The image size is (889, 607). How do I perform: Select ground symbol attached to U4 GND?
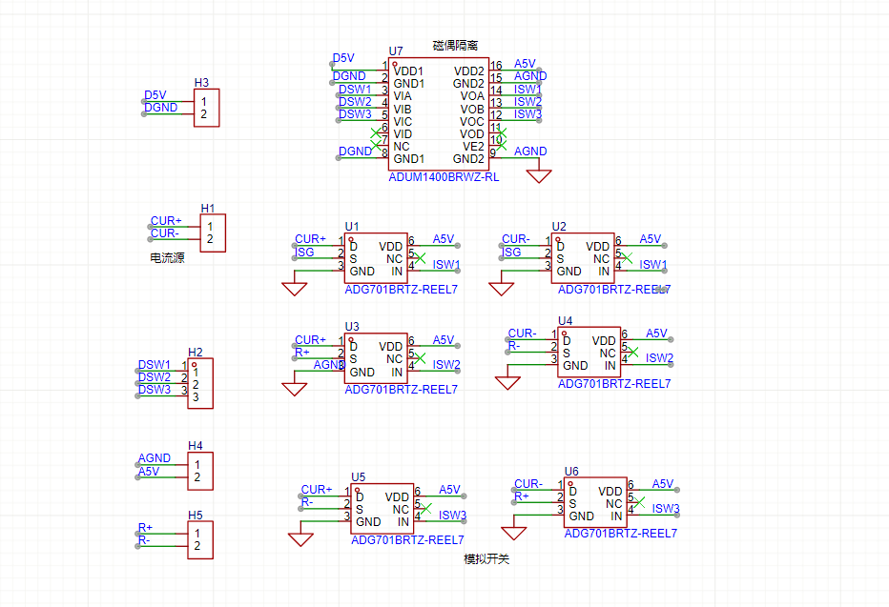click(x=507, y=383)
